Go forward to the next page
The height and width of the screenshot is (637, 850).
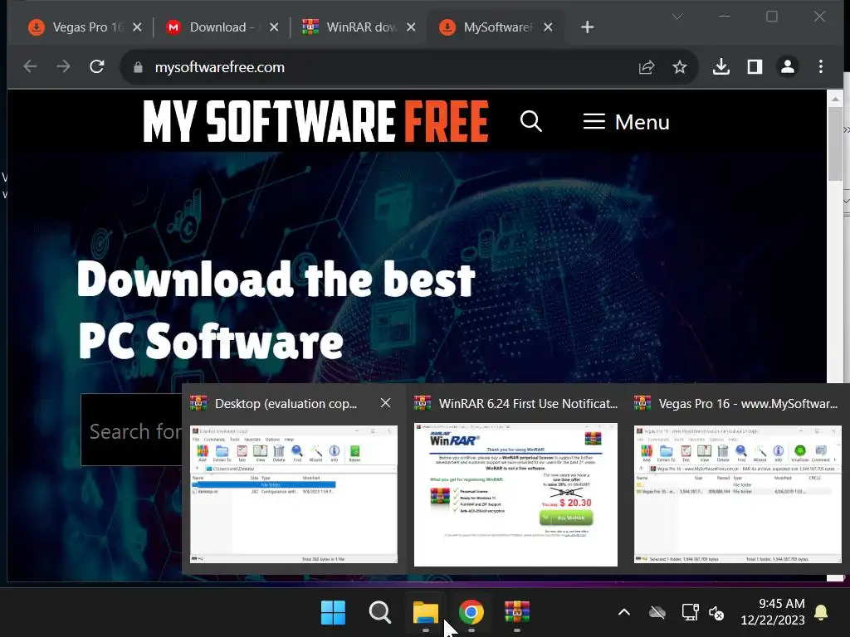coord(63,66)
